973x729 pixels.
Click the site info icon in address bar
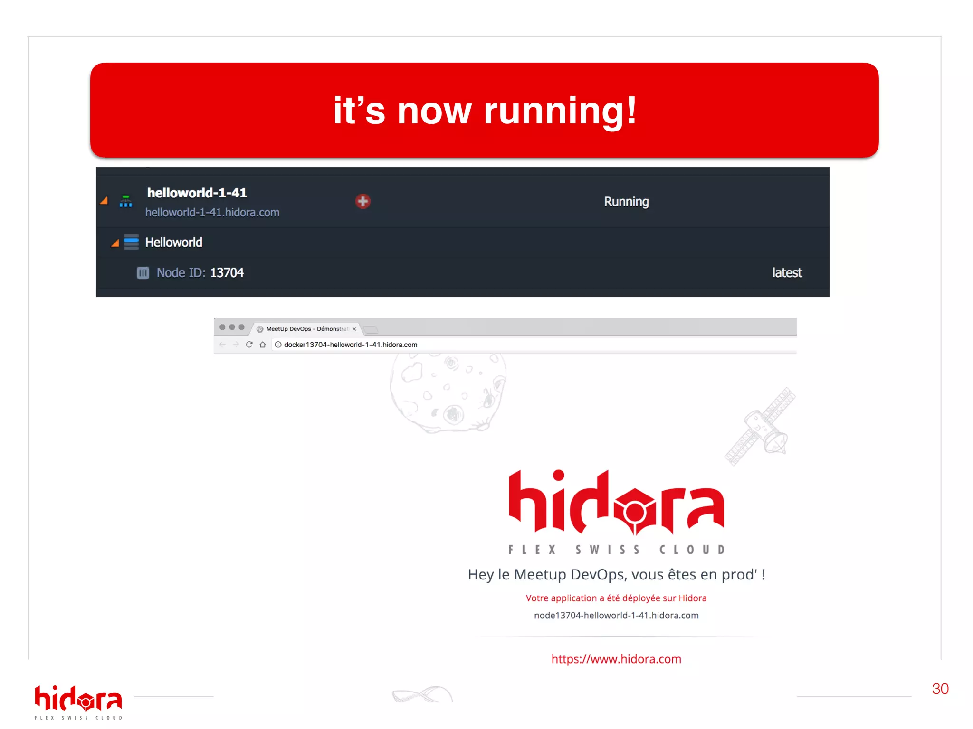(278, 345)
